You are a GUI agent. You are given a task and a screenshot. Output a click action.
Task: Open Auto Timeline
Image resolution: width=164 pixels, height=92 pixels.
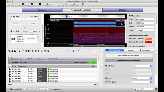47,5
